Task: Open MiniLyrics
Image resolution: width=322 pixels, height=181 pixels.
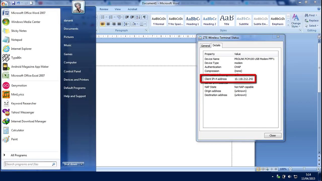Action: pos(30,95)
